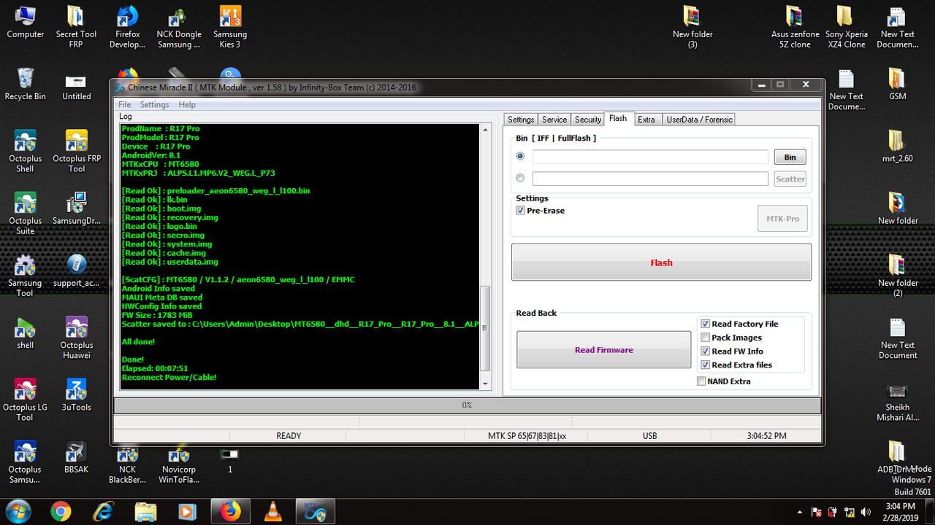The height and width of the screenshot is (525, 935).
Task: Select the Bin file radio button
Action: tap(520, 156)
